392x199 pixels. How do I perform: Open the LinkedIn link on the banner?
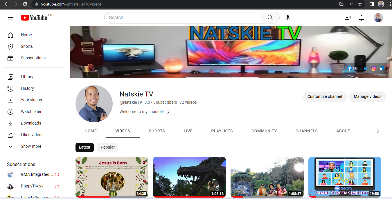coord(382,69)
